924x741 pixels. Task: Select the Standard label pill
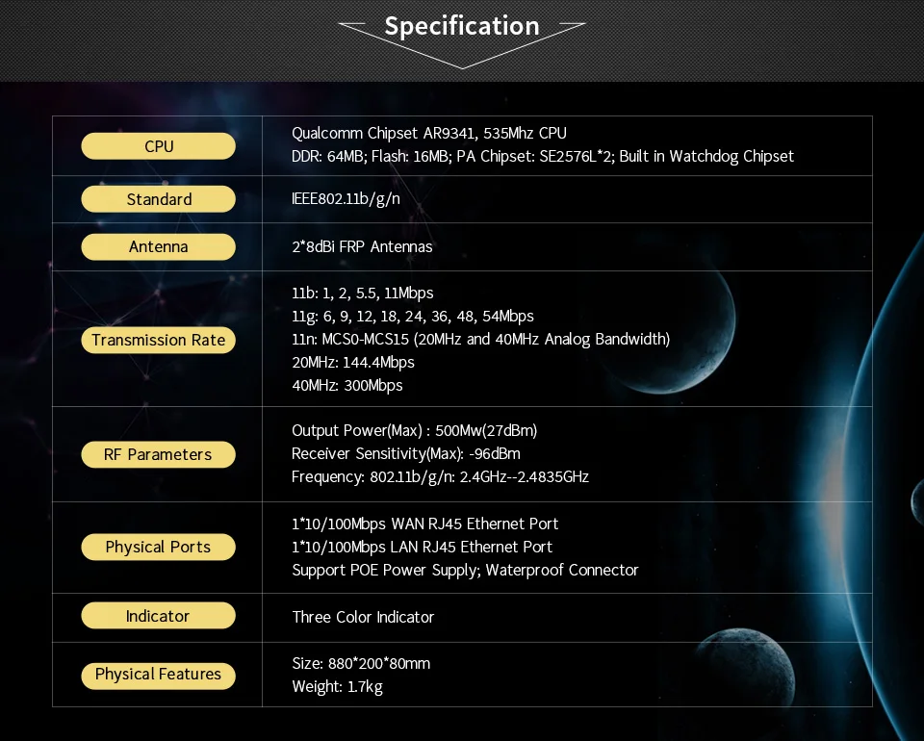[159, 199]
